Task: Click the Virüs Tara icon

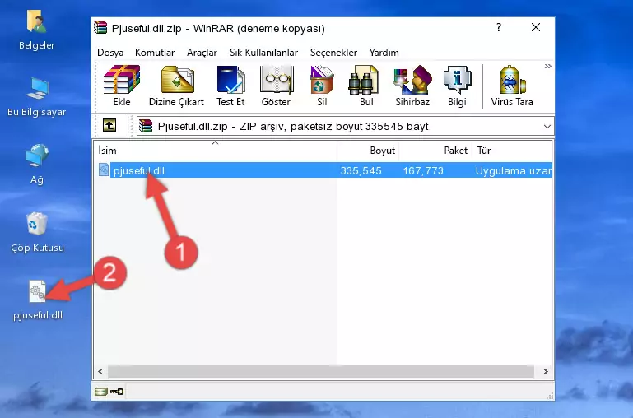Action: point(512,86)
